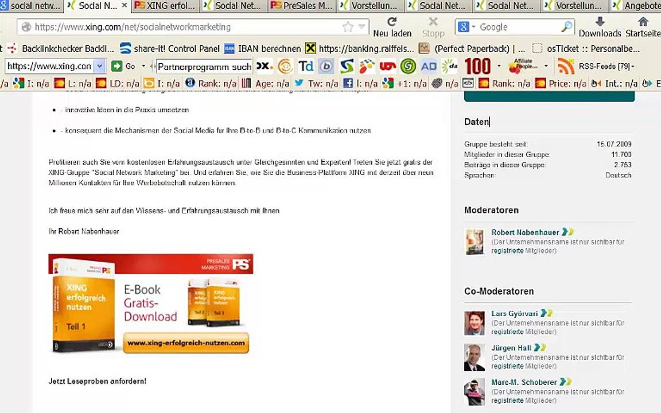The image size is (661, 413).
Task: Click 'Jetzt Leseproben anfordern!' text
Action: 98,381
